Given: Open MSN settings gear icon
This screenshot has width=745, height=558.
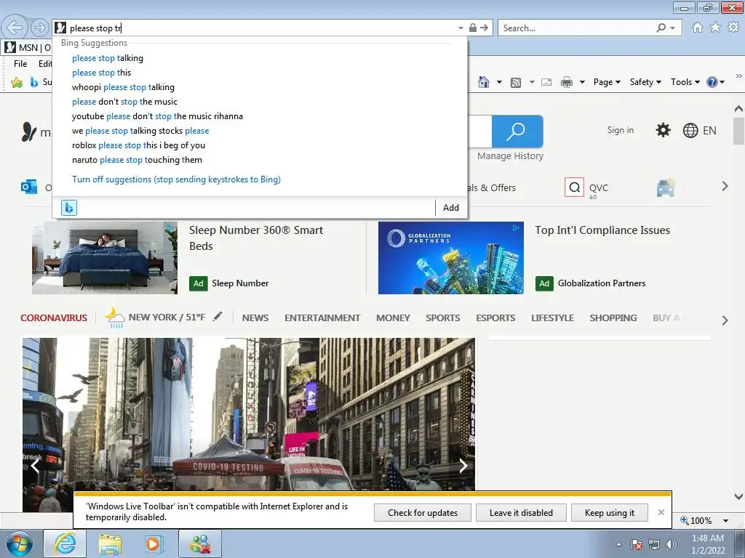Looking at the screenshot, I should pos(663,130).
